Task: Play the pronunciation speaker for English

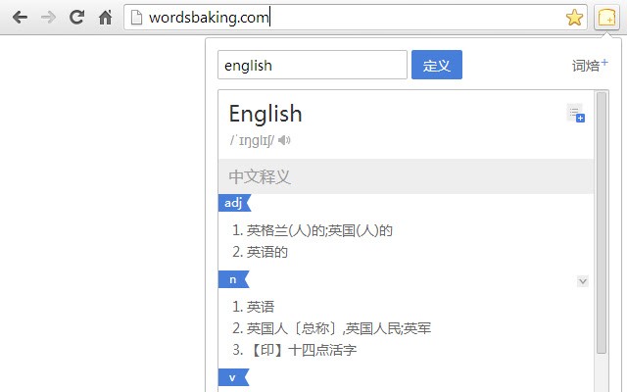Action: (x=284, y=140)
